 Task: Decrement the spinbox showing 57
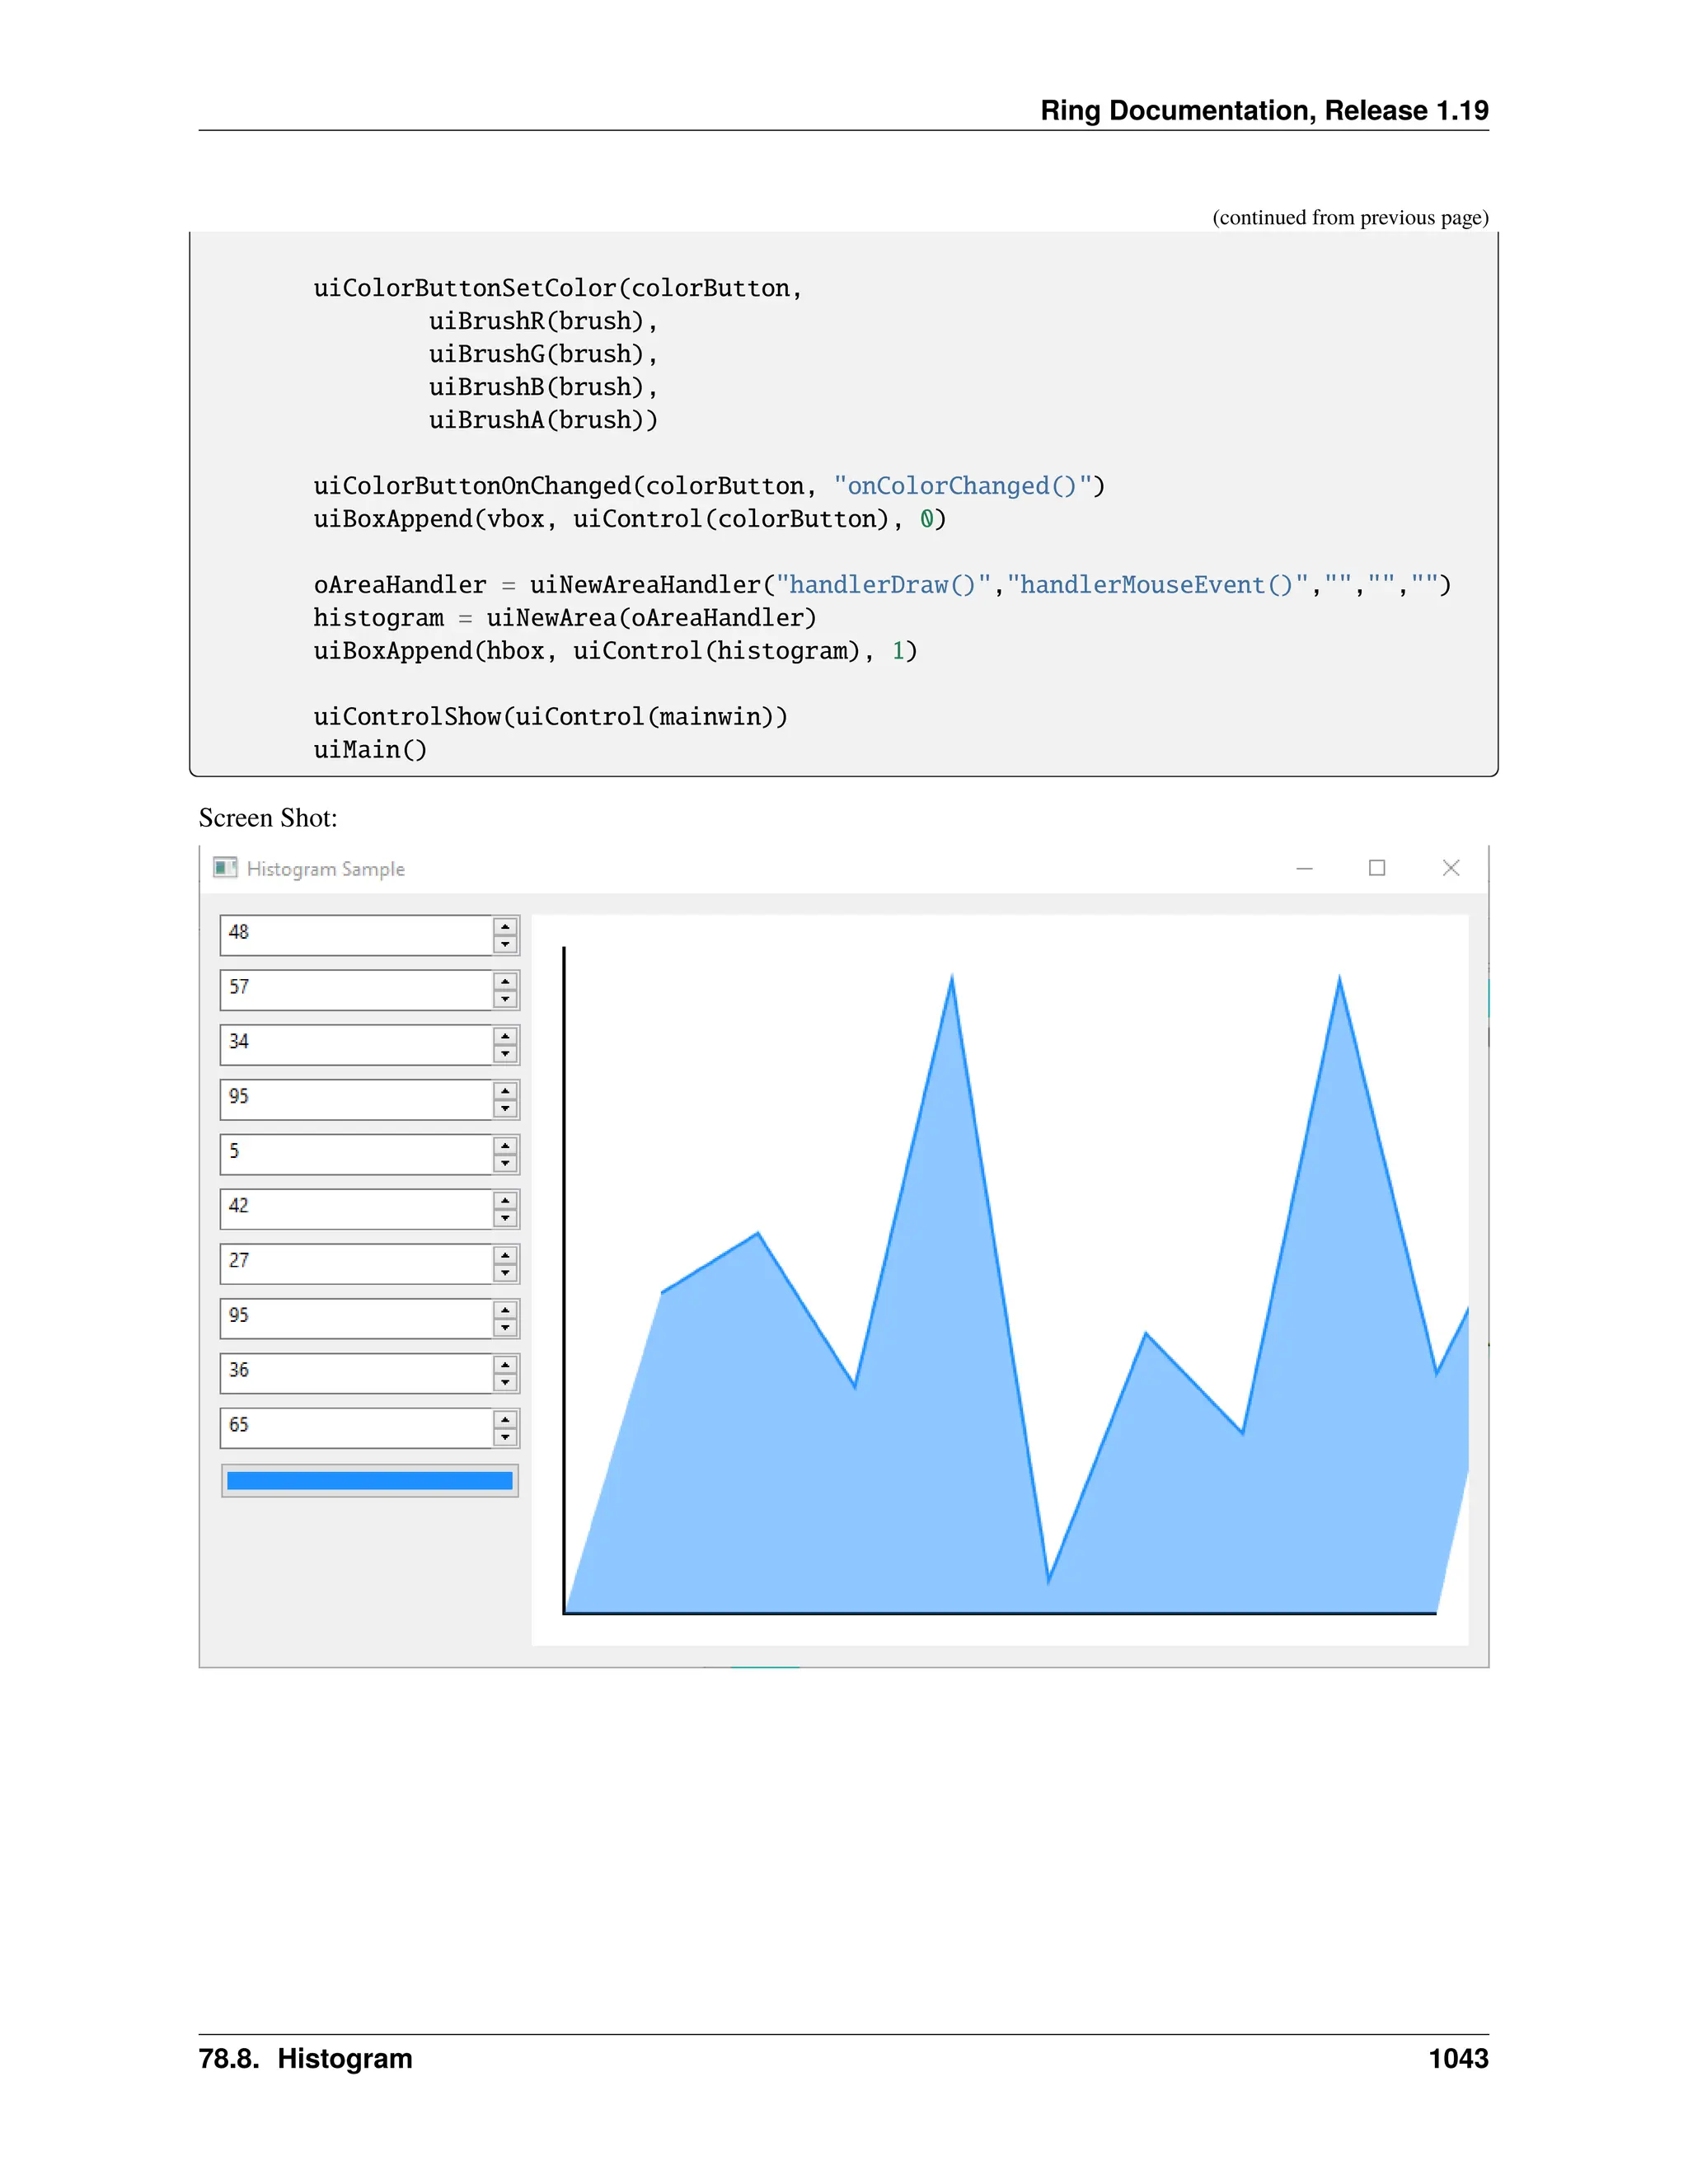(x=505, y=999)
